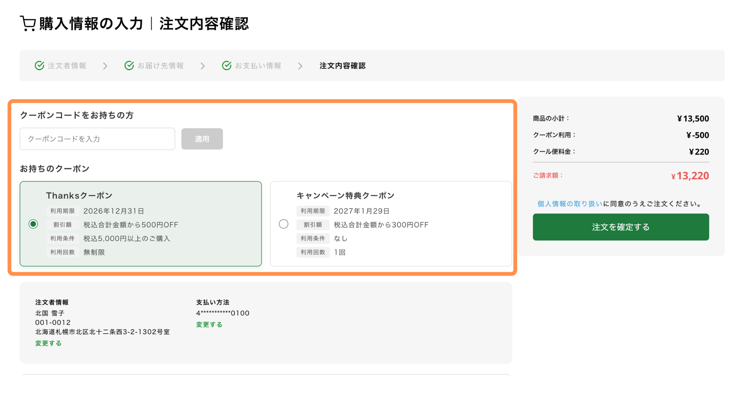This screenshot has width=741, height=417.
Task: Click the 購入情報の入力 page title
Action: (91, 24)
